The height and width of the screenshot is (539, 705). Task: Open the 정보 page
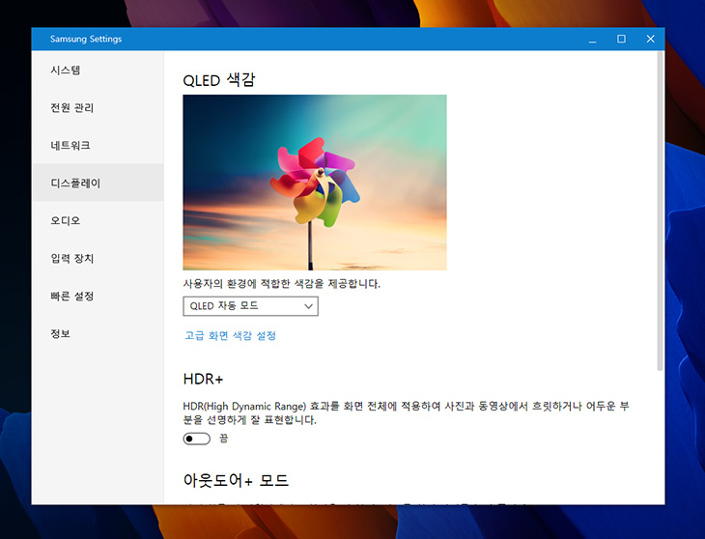pyautogui.click(x=98, y=333)
